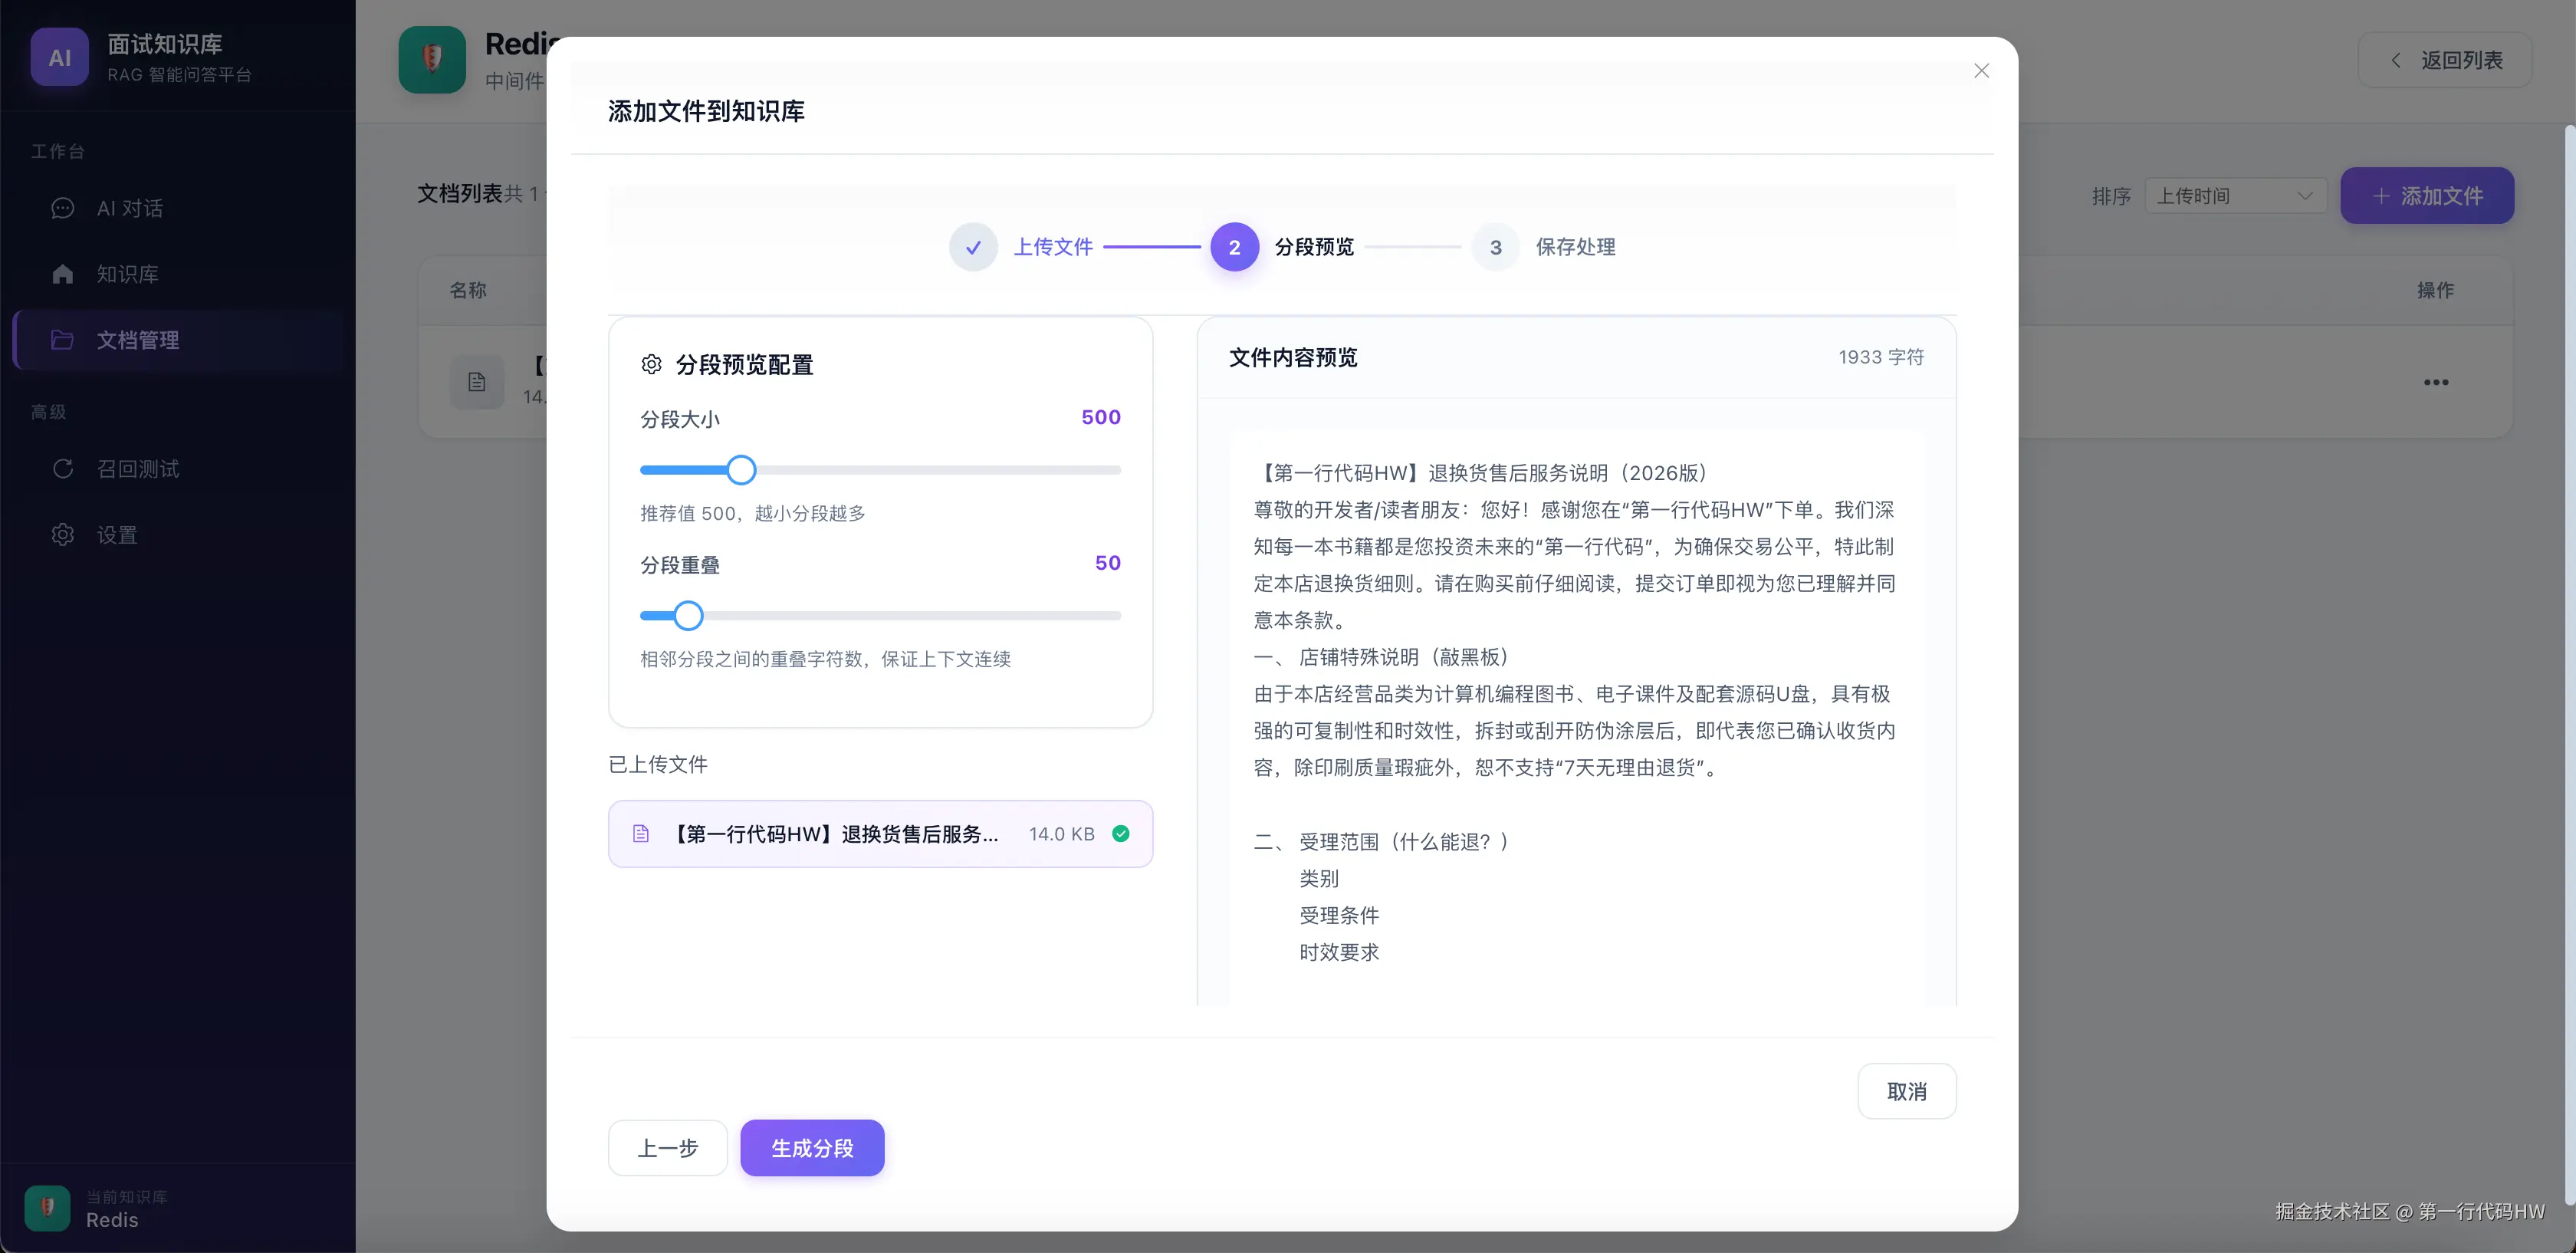Click the completed checkmark step circle for 上传文件
2576x1253 pixels.
point(973,247)
